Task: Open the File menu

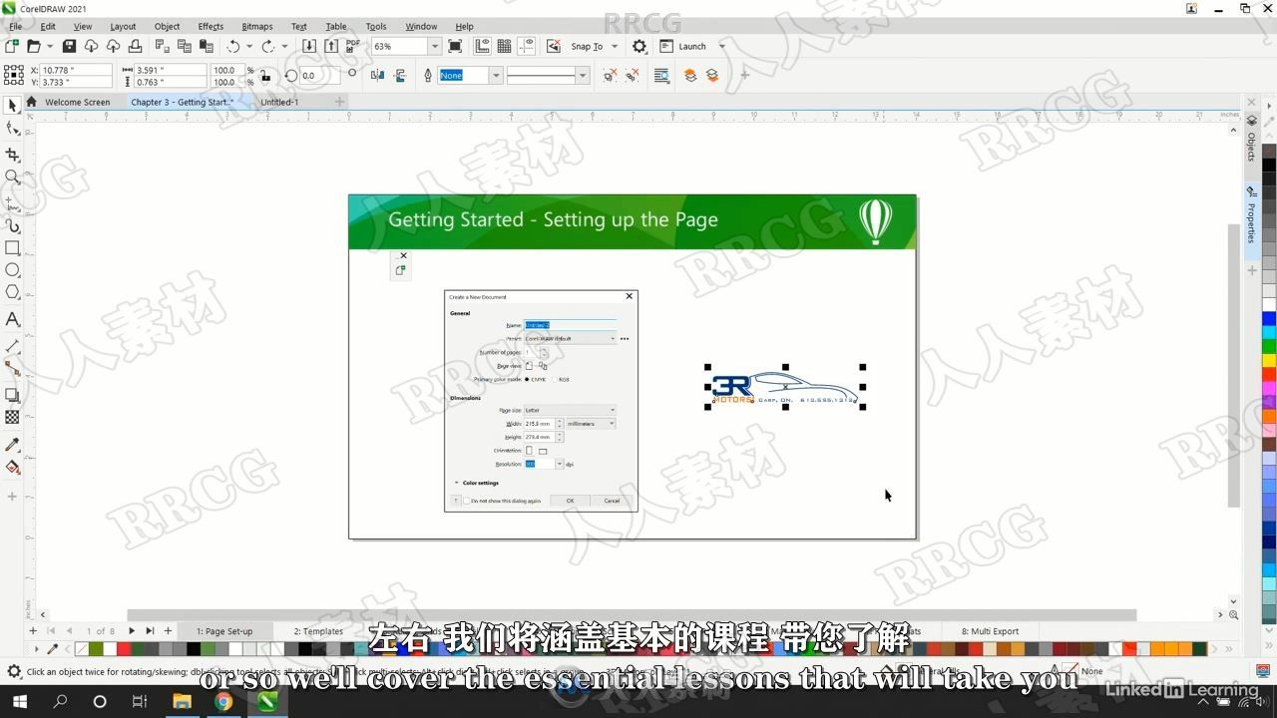Action: (x=15, y=27)
